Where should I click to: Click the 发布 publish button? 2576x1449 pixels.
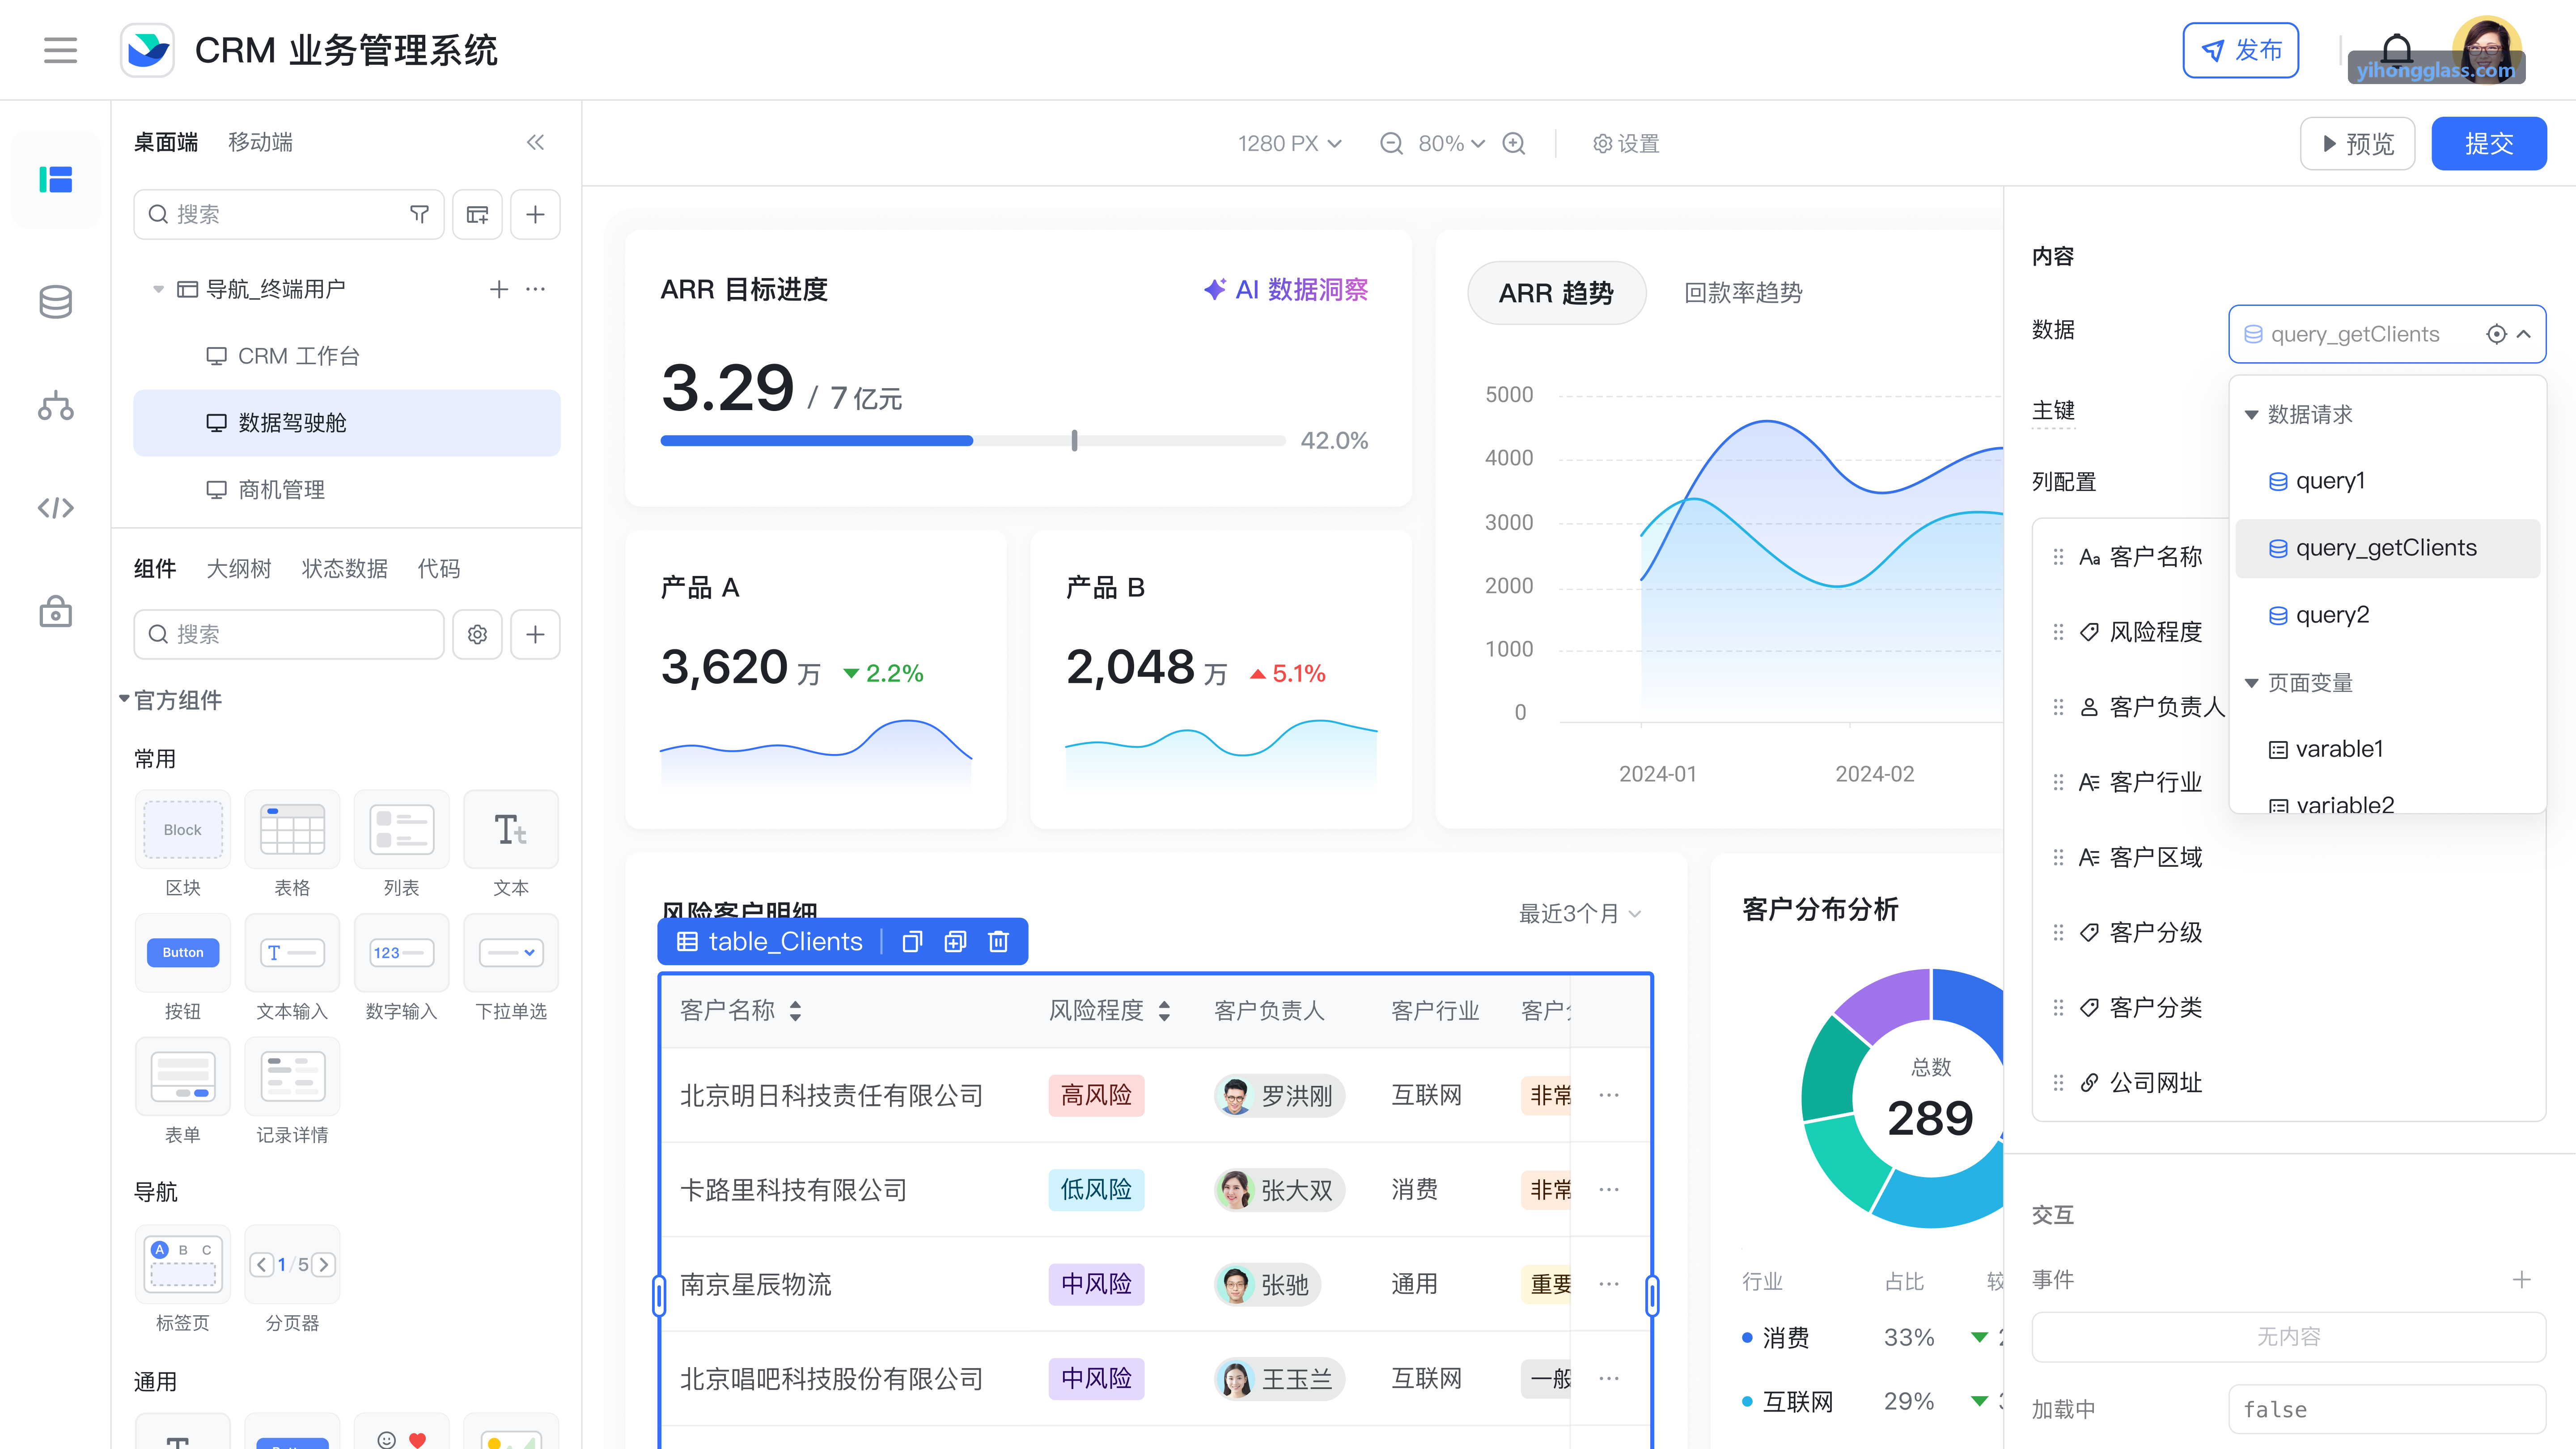(x=2240, y=50)
